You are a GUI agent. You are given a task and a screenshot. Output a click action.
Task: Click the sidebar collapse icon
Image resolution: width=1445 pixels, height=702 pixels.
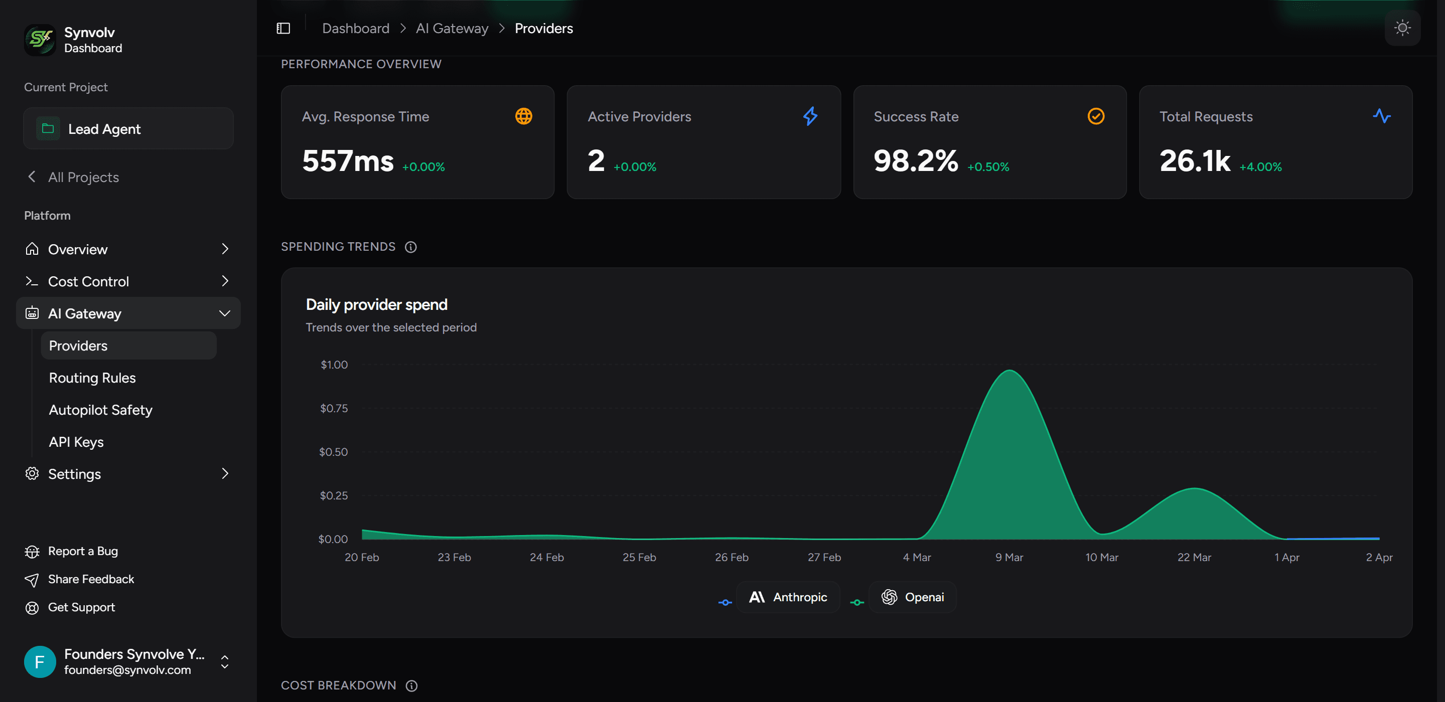pos(282,27)
